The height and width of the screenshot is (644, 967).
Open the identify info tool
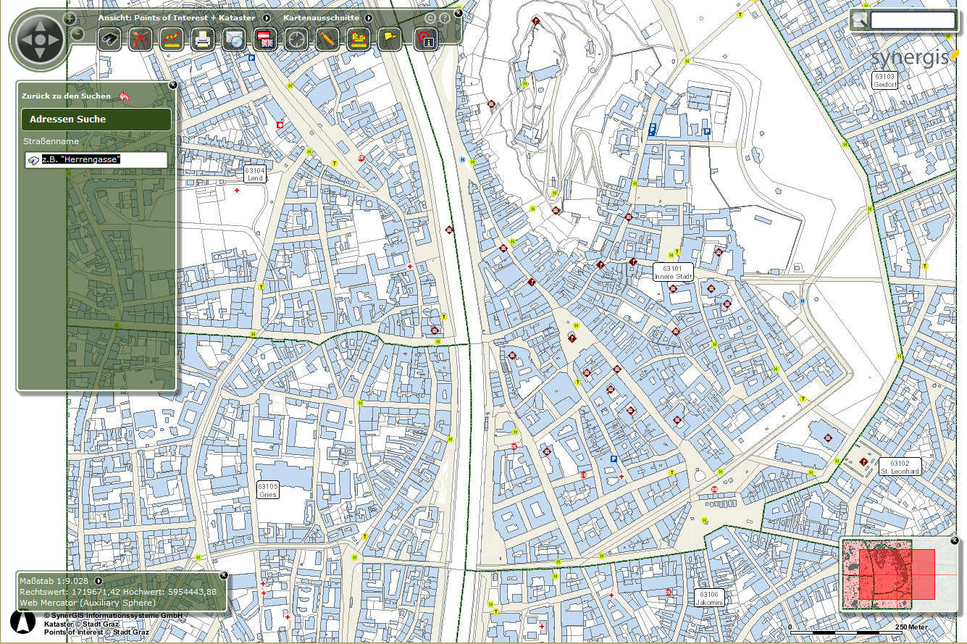[x=427, y=41]
